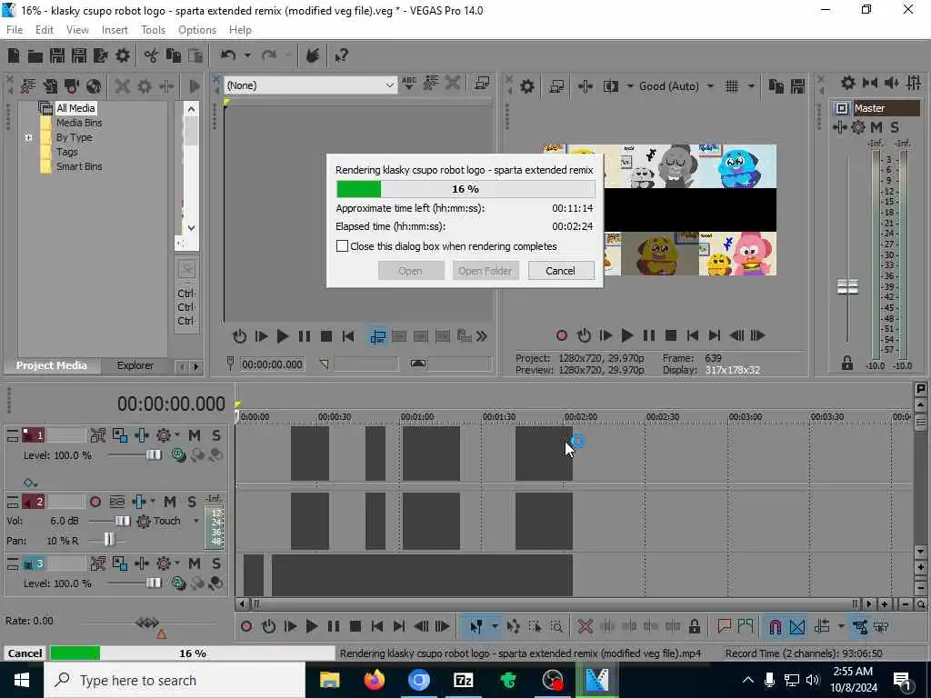Open File Explorer from the taskbar
This screenshot has width=931, height=698.
[329, 680]
